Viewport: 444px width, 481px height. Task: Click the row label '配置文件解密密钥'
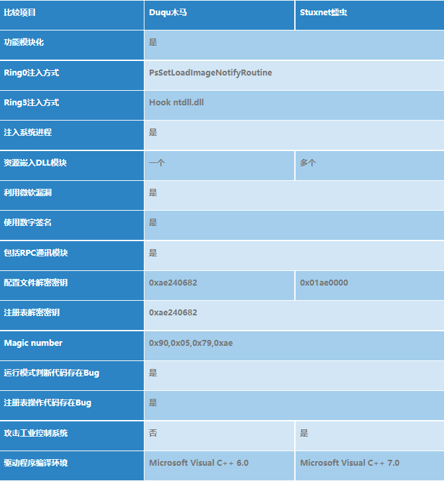(36, 282)
